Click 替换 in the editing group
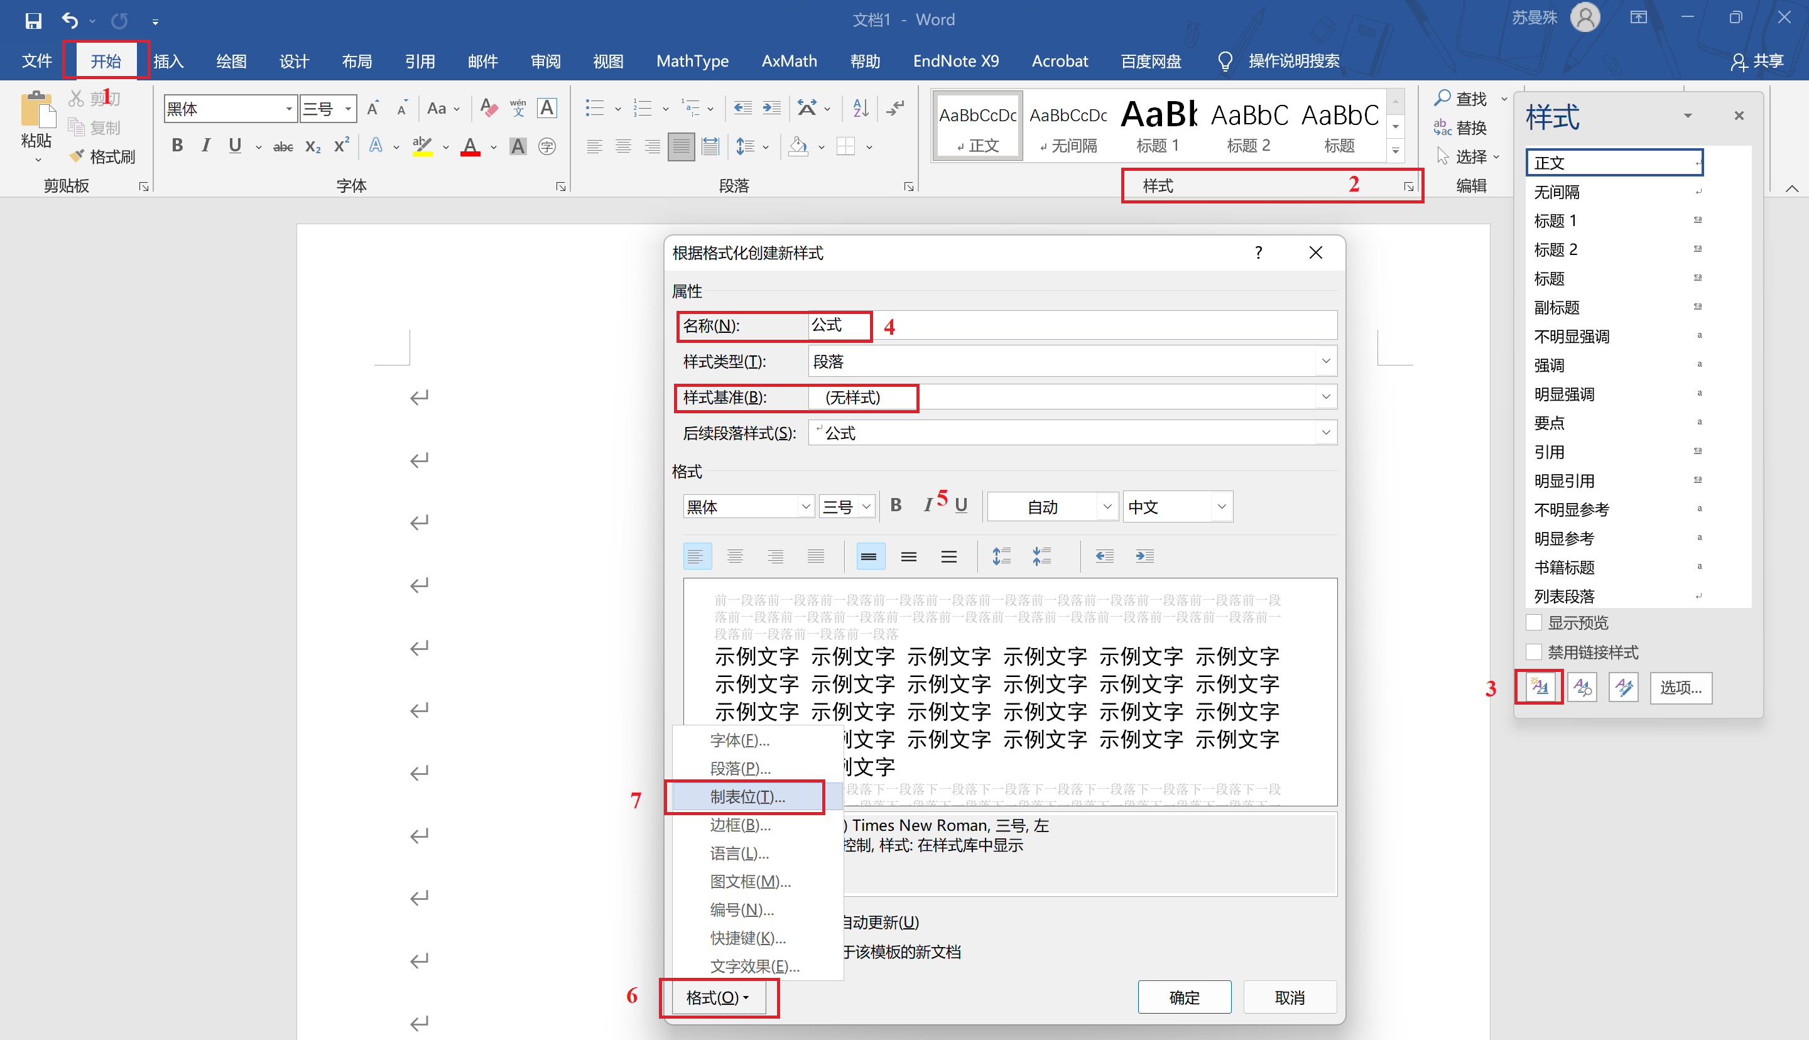This screenshot has width=1809, height=1040. point(1460,127)
